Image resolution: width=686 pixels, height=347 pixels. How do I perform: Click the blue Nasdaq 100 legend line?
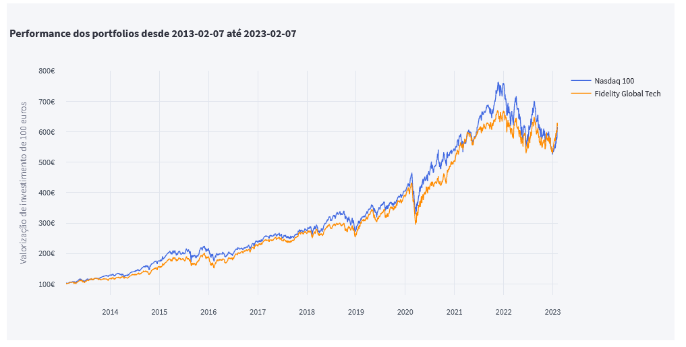[581, 81]
